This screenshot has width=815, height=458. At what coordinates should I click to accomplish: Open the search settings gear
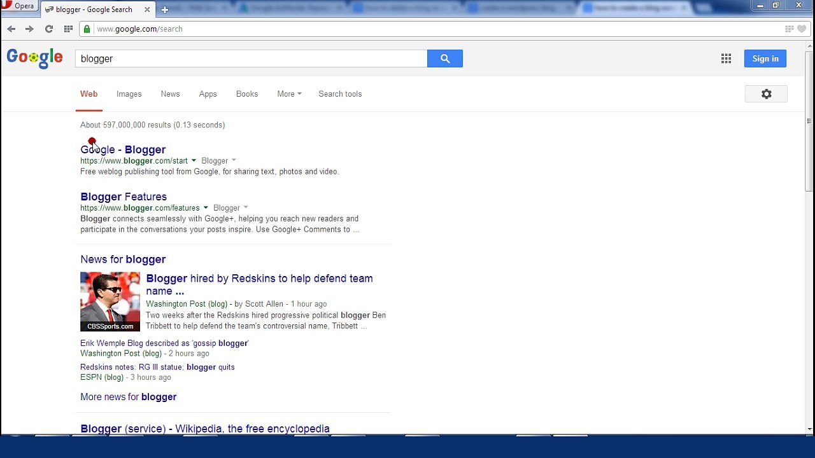766,94
